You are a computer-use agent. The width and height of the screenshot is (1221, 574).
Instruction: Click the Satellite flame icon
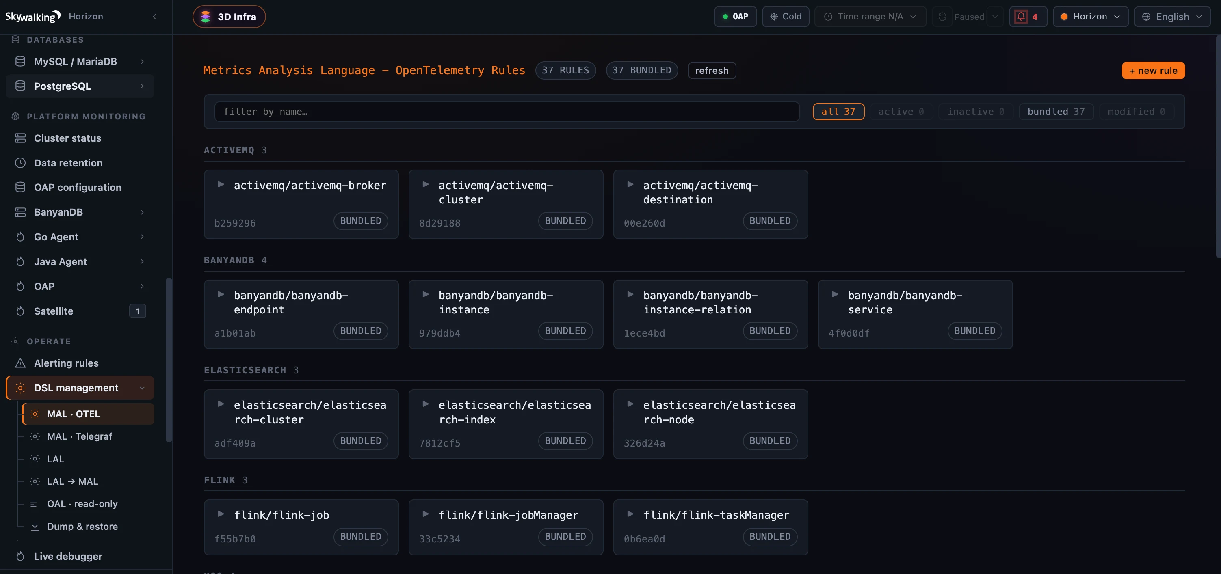pyautogui.click(x=20, y=311)
